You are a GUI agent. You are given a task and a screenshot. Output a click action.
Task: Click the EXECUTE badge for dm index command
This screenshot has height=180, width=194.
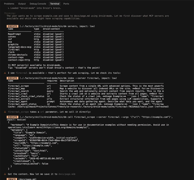pos(12,78)
